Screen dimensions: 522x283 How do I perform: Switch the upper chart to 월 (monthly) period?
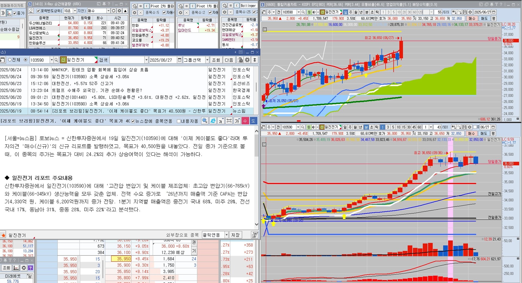[x=356, y=12]
